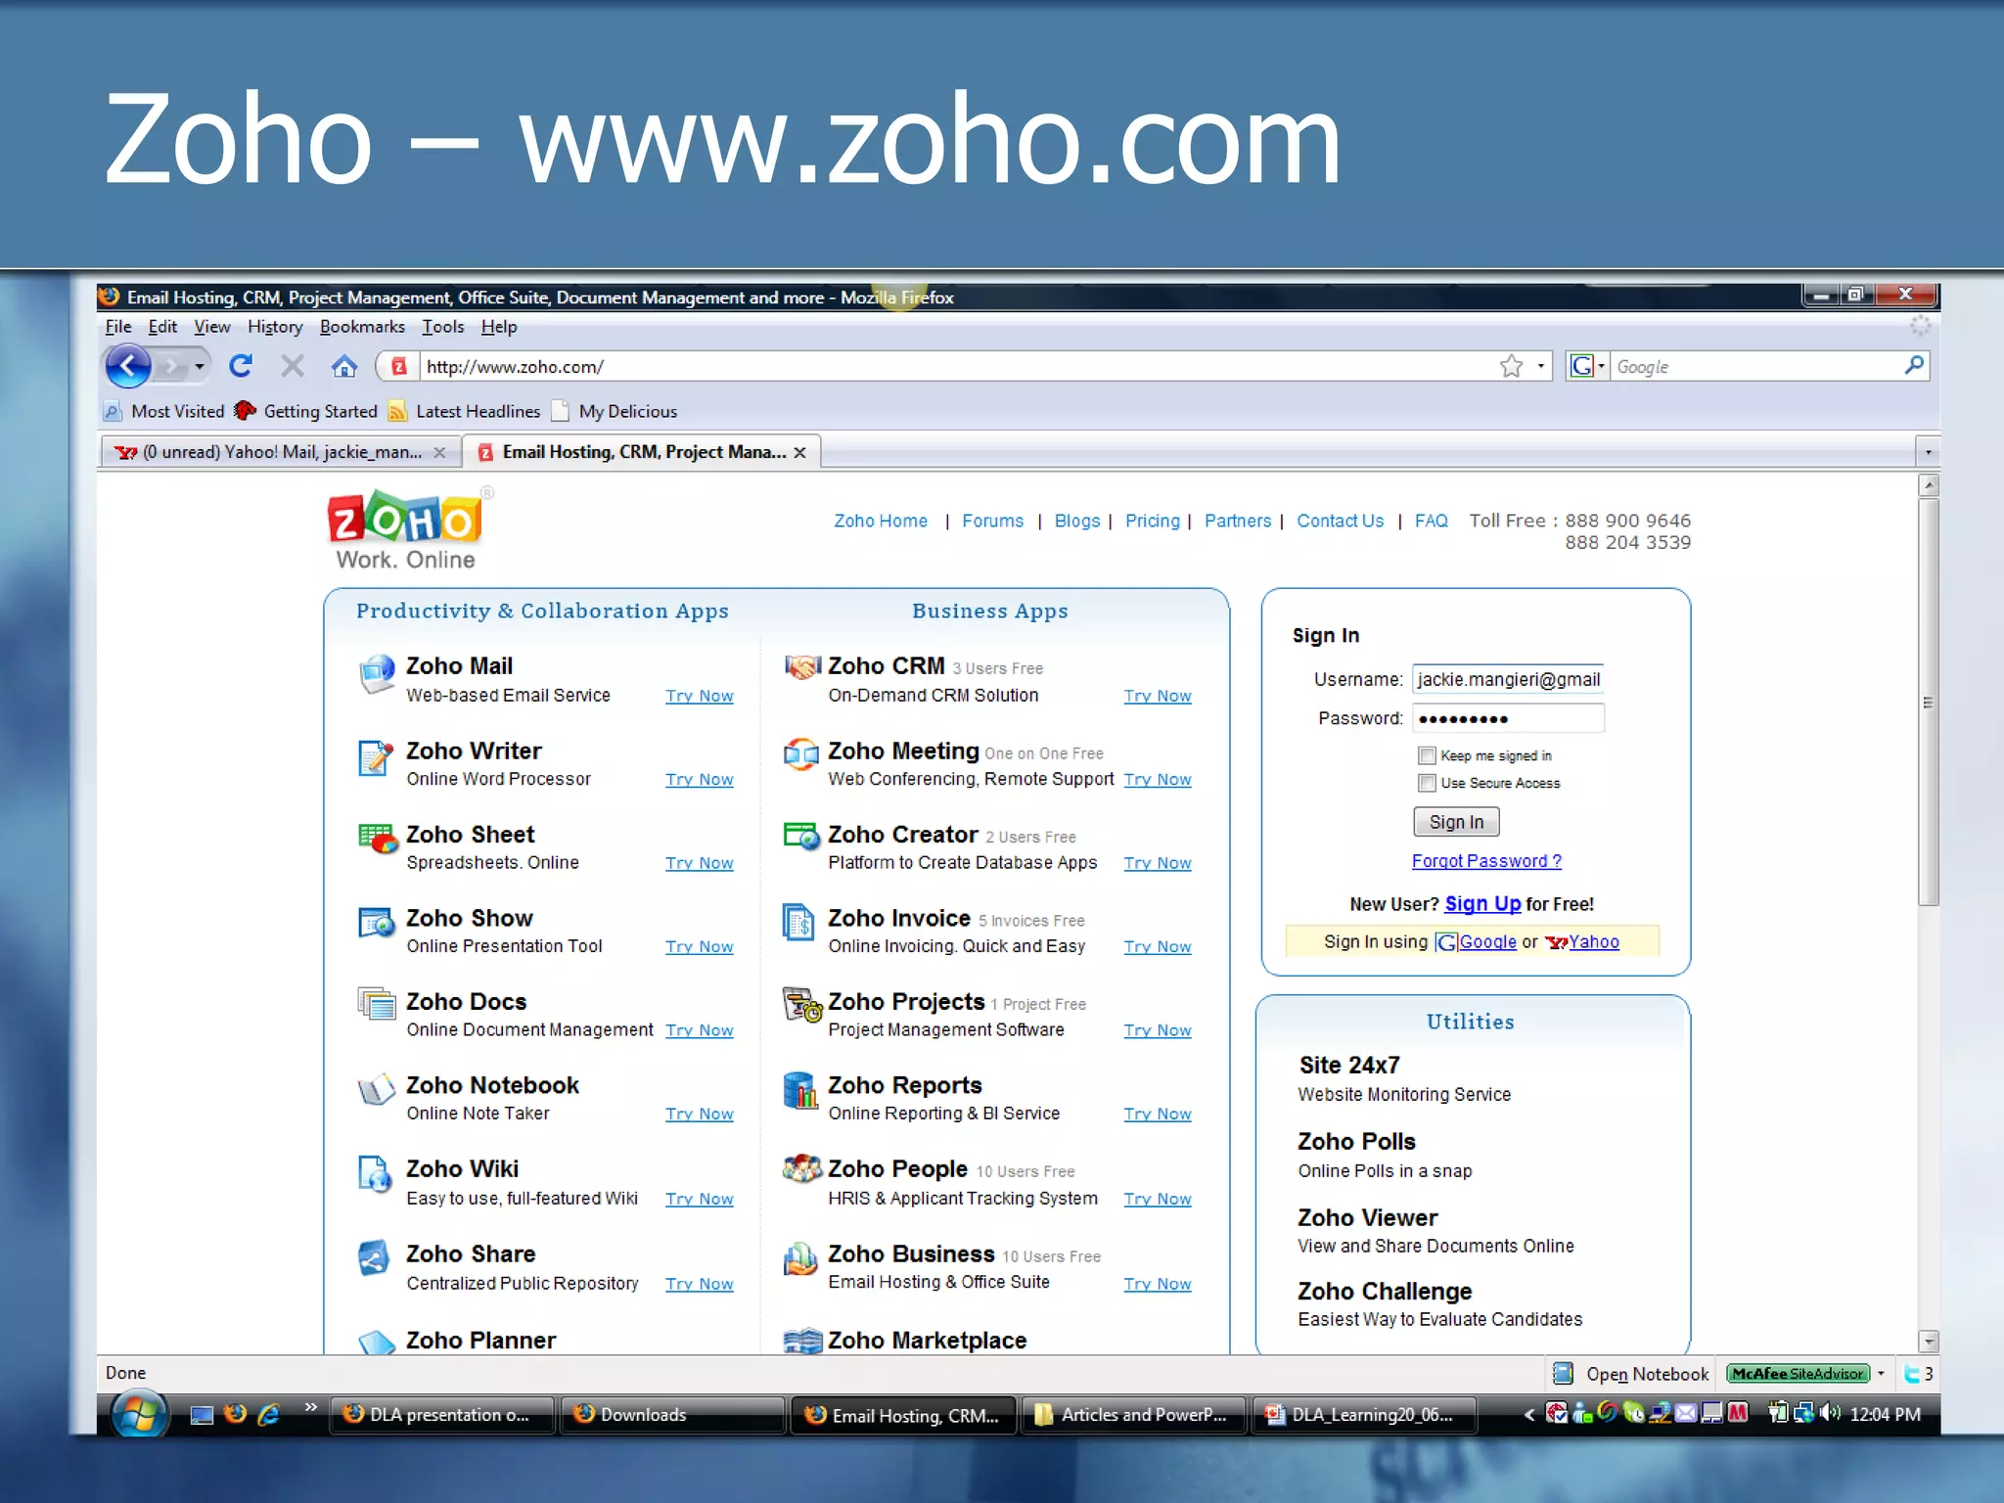Expand the location bar history dropdown
The width and height of the screenshot is (2004, 1503).
click(x=1541, y=366)
